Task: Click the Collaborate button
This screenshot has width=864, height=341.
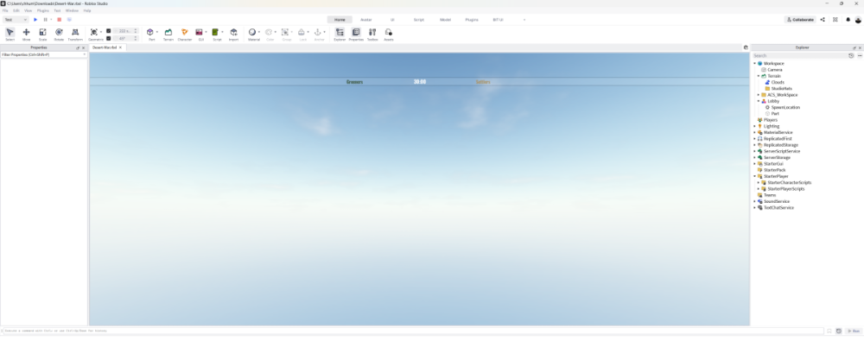Action: pos(800,19)
